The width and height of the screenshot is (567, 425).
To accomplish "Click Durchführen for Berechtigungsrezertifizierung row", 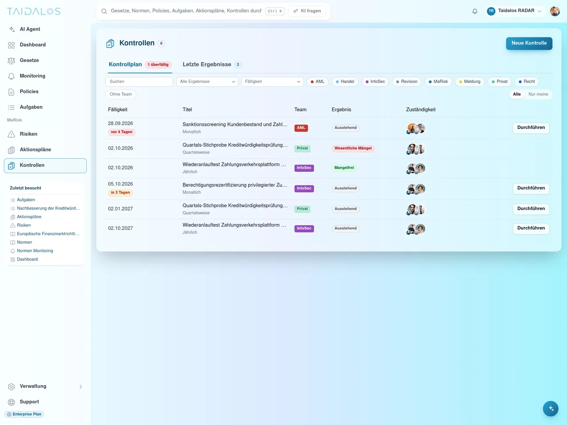I will 531,189.
